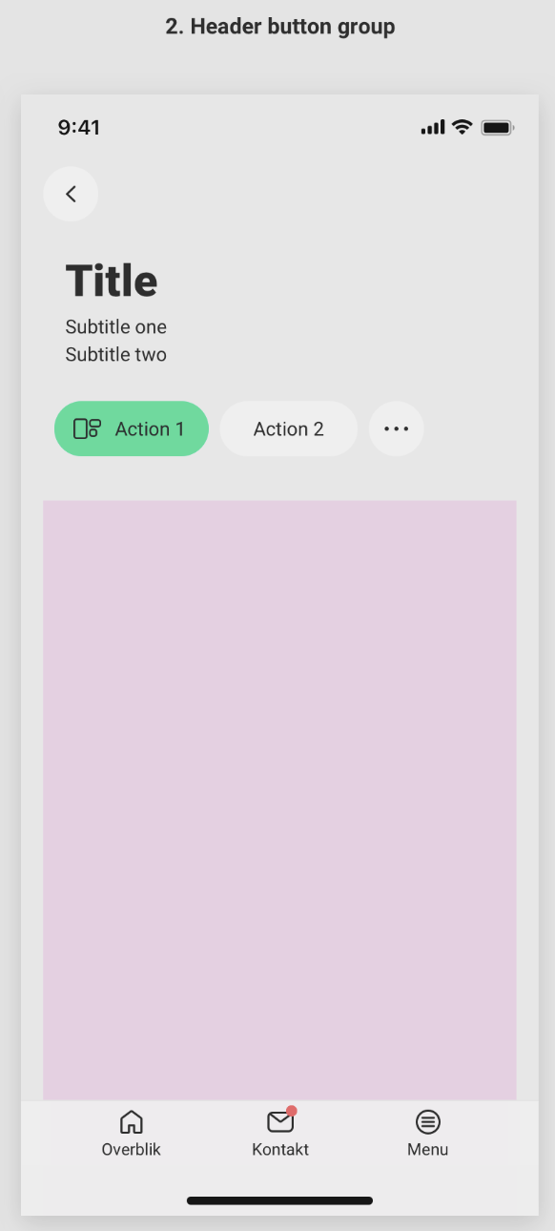Tap the home icon above Overblik label

pyautogui.click(x=131, y=1121)
